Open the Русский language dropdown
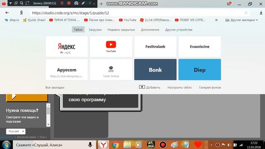Screen dimensions: 265x149 (16, 131)
